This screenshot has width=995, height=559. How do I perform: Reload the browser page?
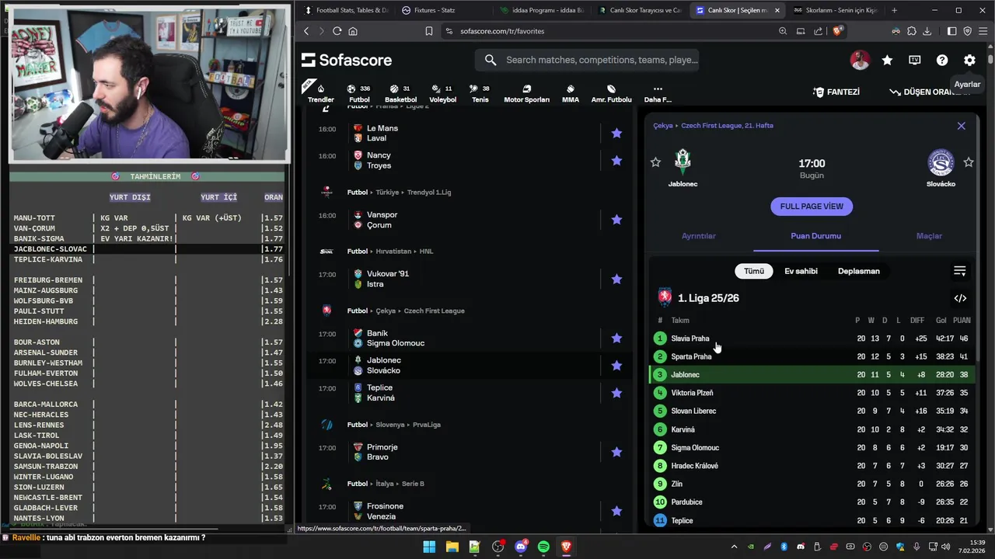tap(337, 31)
